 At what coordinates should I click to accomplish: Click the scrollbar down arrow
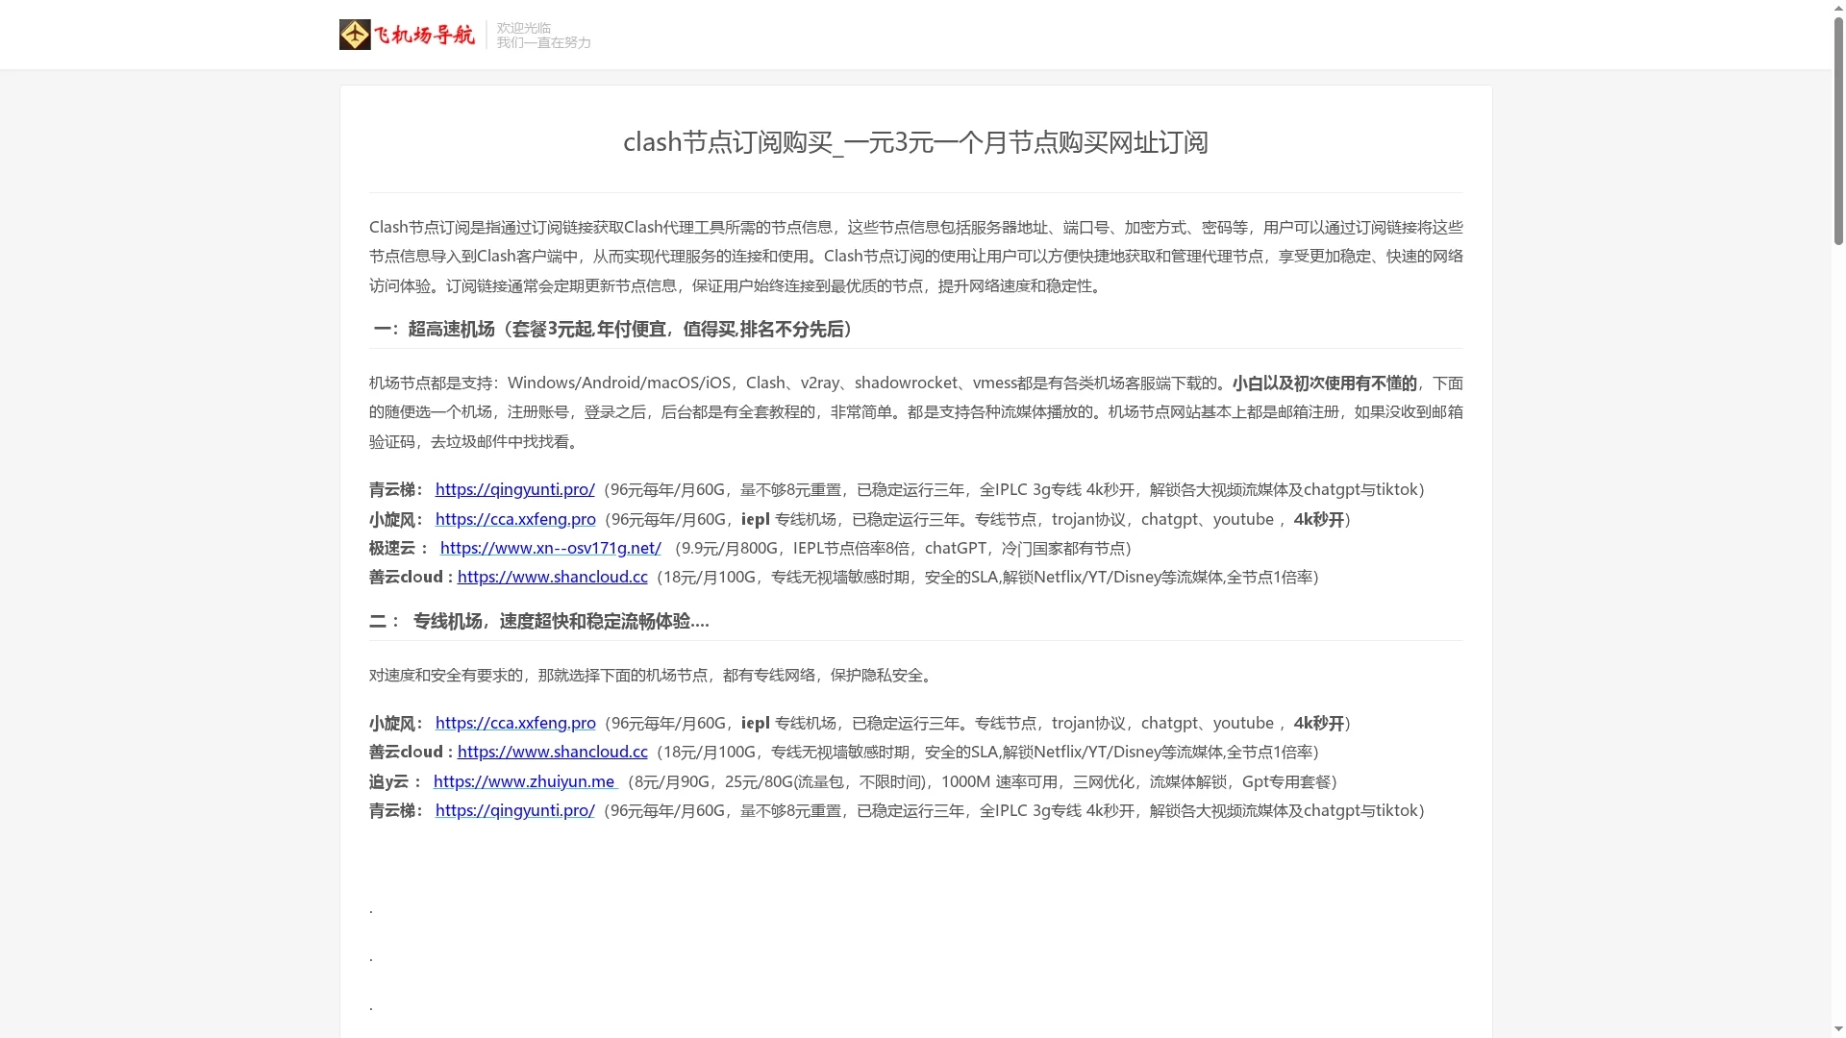(x=1838, y=1030)
